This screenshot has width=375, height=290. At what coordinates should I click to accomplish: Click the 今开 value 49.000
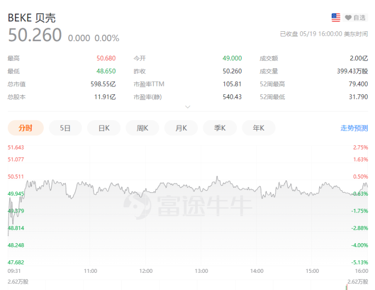click(x=232, y=58)
